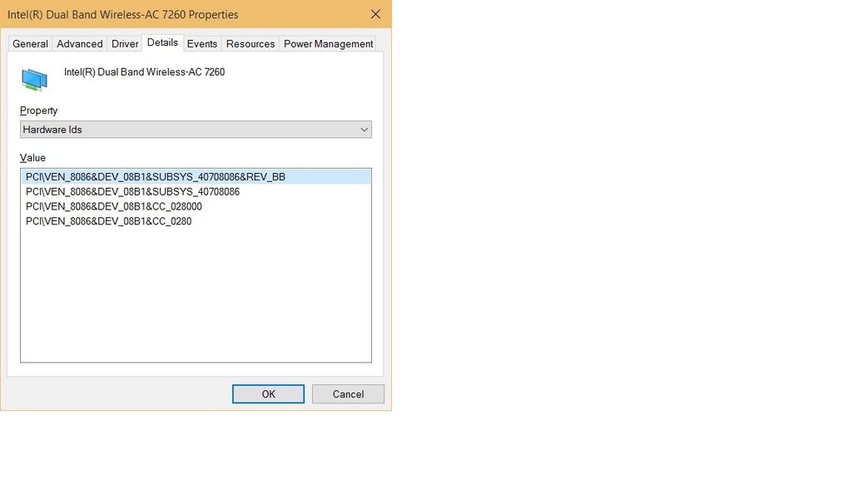Screen dimensions: 852x479
Task: Click the Intel(R) Dual Band Wireless-AC 7260 device name
Action: pos(145,72)
